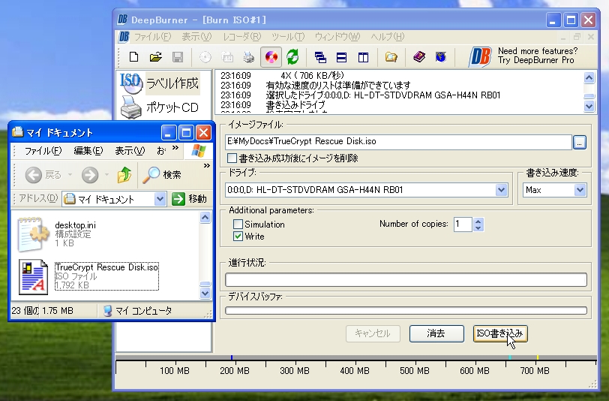
Task: Select the desktop.ini file icon
Action: coord(33,234)
